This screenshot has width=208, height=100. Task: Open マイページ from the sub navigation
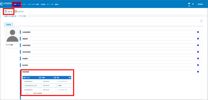point(19,11)
